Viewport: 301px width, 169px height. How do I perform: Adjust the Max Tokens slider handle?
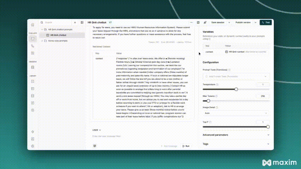click(208, 101)
